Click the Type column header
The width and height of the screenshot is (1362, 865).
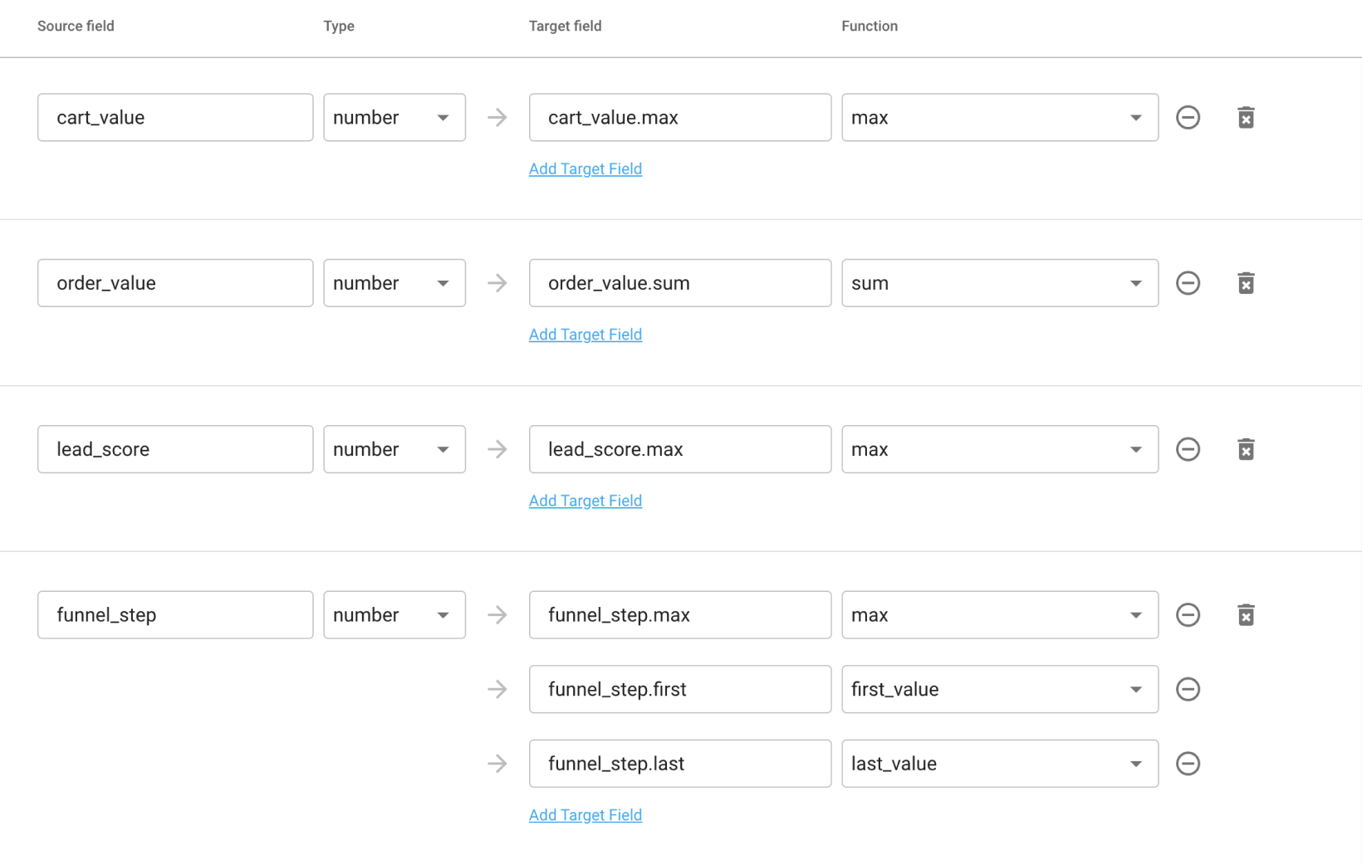339,27
